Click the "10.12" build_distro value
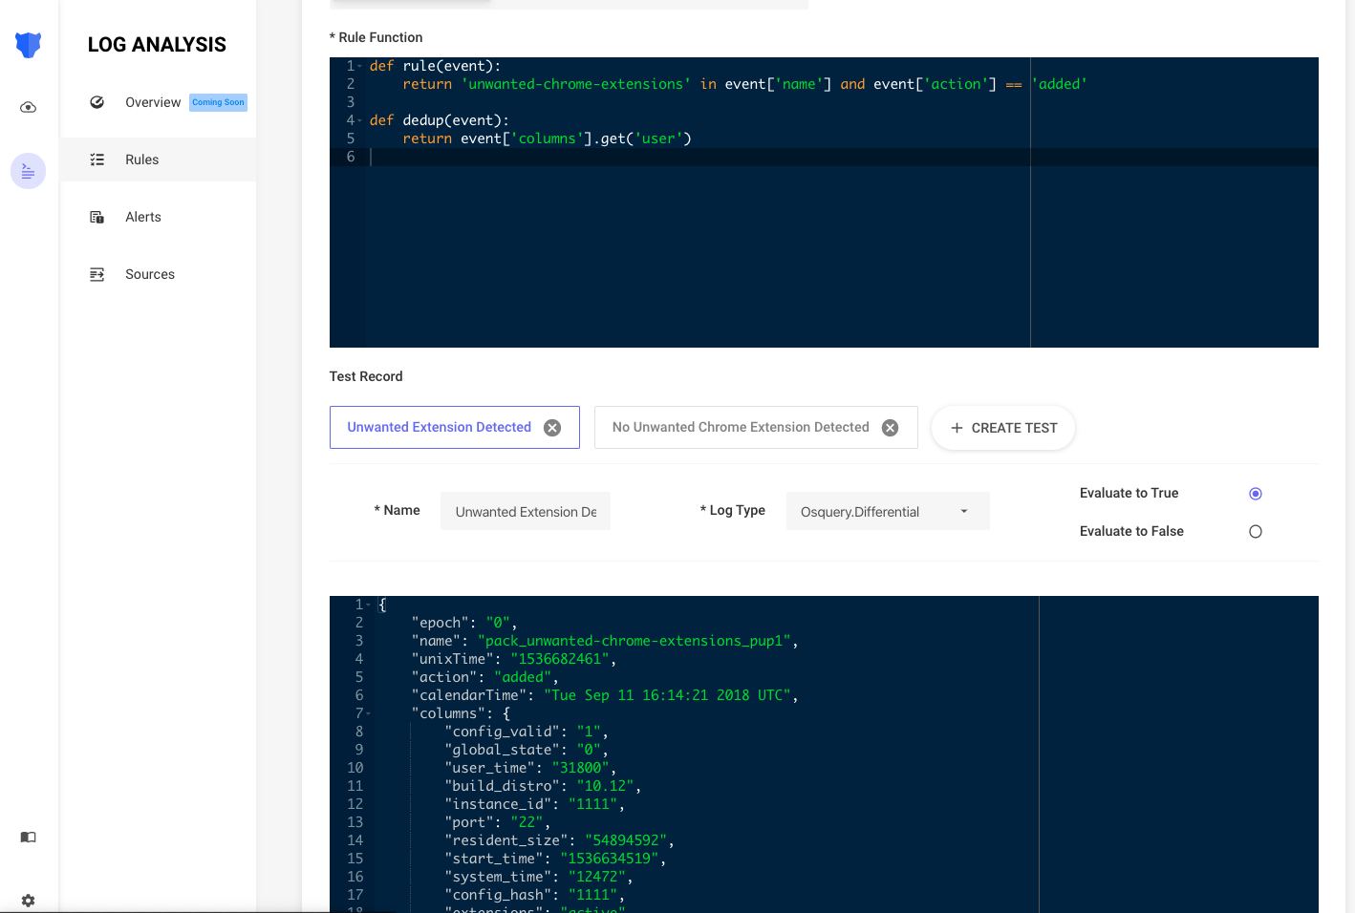 click(605, 786)
